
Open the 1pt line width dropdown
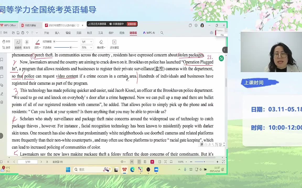click(87, 42)
